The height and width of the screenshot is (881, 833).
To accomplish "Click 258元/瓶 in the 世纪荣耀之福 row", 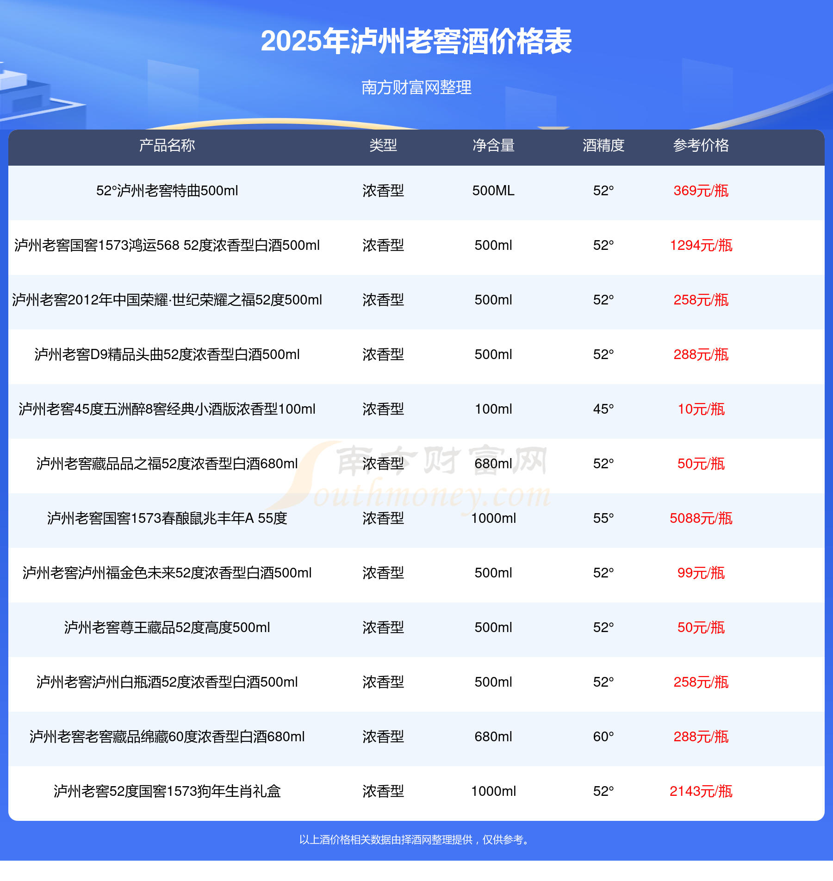I will (701, 300).
